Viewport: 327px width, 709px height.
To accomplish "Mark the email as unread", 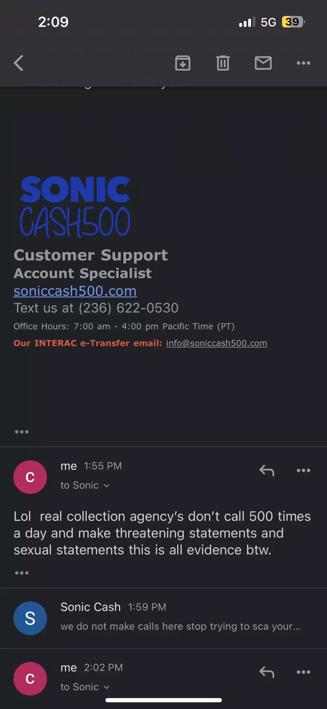I will pyautogui.click(x=263, y=63).
